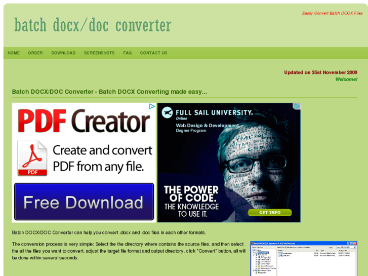This screenshot has width=368, height=276.
Task: Click 'Updated on 25st November 2009' text
Action: tap(320, 72)
